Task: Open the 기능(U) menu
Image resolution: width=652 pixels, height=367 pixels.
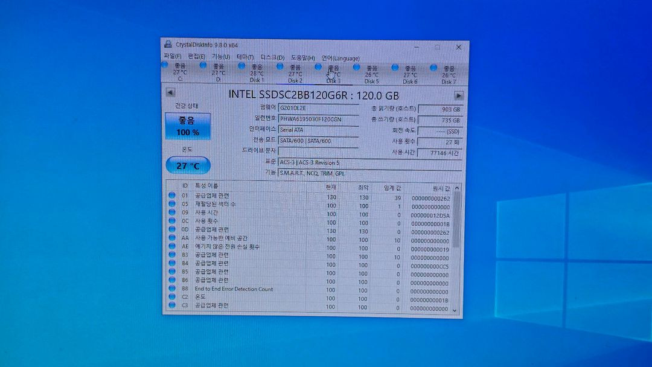Action: click(x=221, y=57)
